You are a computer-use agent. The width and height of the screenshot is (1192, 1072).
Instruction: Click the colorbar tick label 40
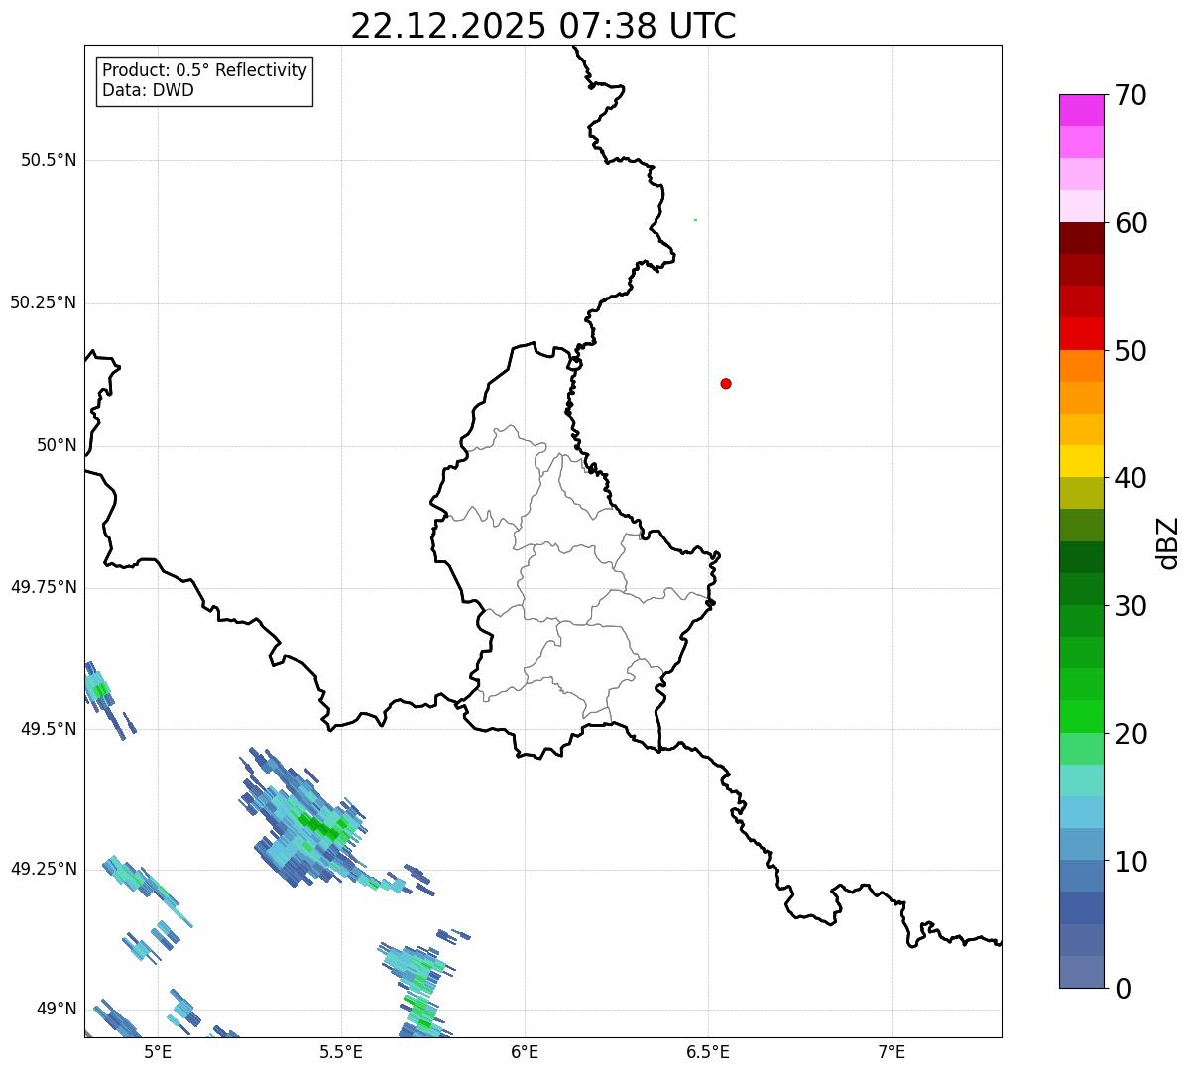[1131, 478]
